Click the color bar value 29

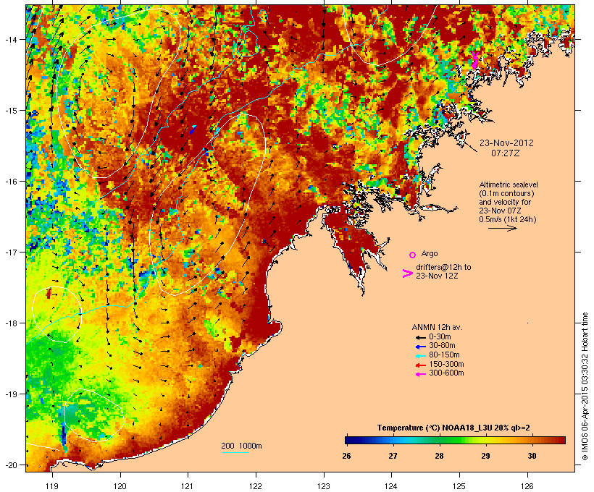coord(485,456)
